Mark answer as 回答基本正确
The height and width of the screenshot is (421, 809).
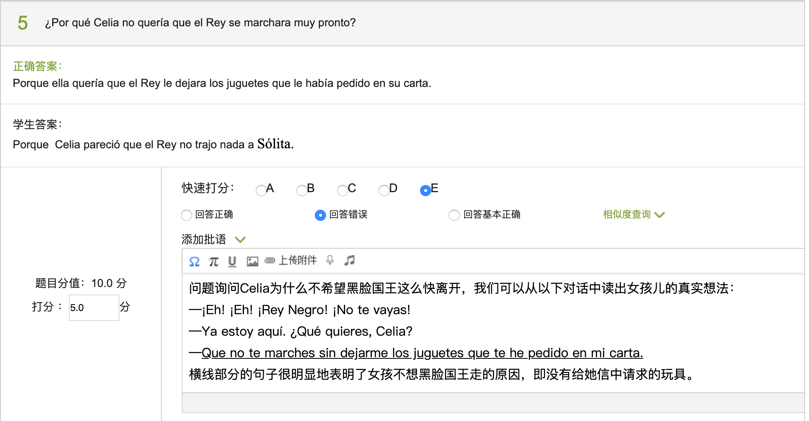(x=454, y=215)
